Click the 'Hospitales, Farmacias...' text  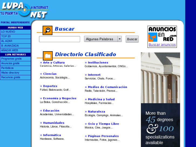[x=99, y=103]
